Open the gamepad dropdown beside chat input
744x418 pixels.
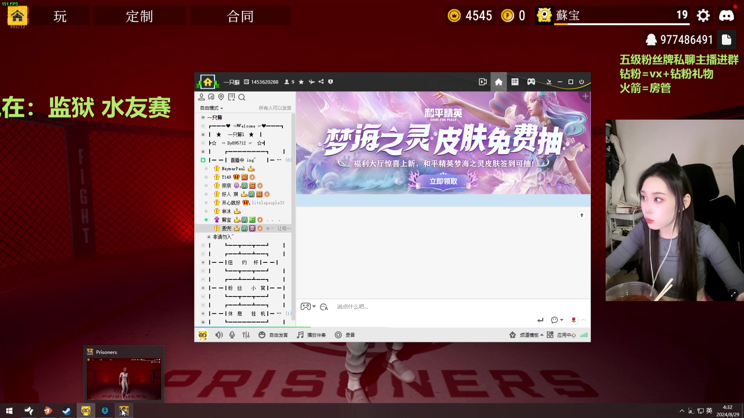click(x=308, y=307)
